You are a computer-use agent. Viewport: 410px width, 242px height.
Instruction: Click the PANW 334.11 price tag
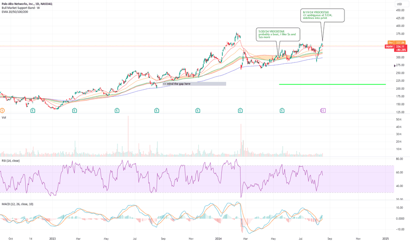[395, 47]
